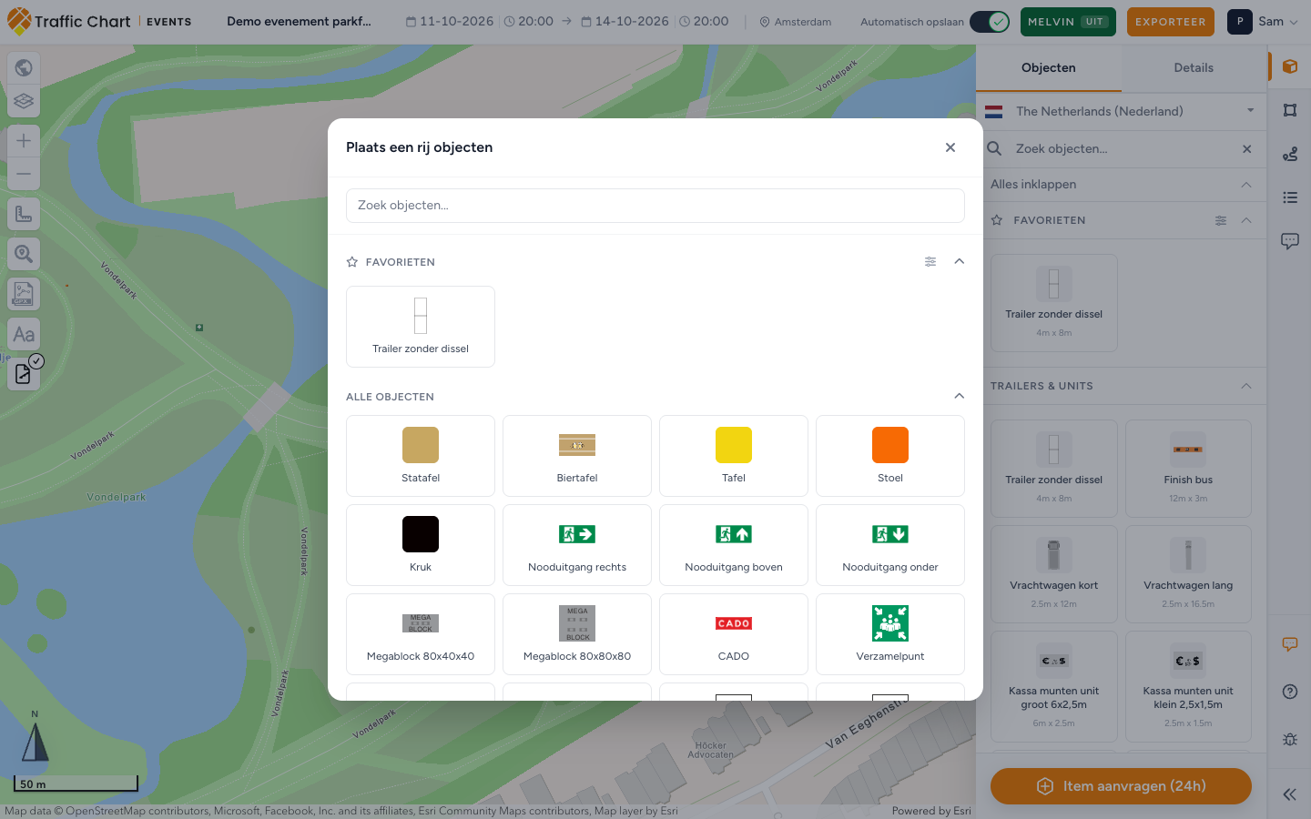The image size is (1311, 819).
Task: Click the favorites filter settings icon in dialog
Action: click(x=930, y=261)
